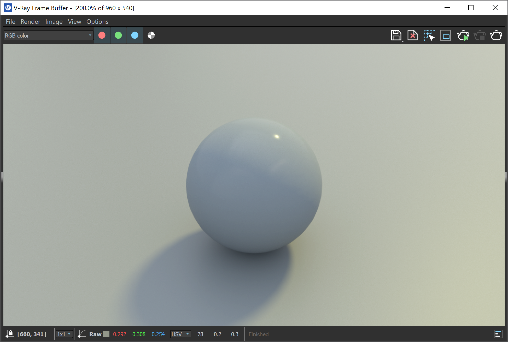Screen dimensions: 508x342
Task: Click the red value 0.292
Action: [120, 334]
